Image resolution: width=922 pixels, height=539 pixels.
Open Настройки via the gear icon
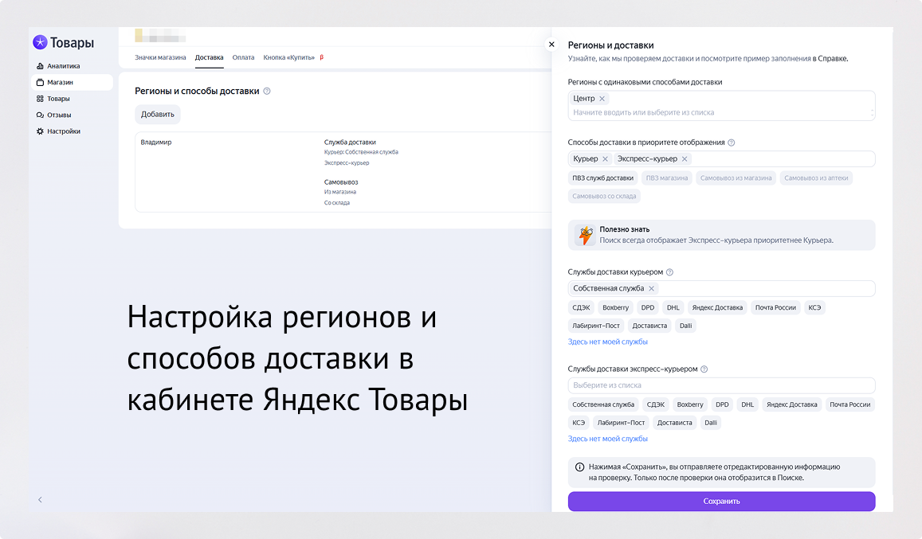pos(40,131)
